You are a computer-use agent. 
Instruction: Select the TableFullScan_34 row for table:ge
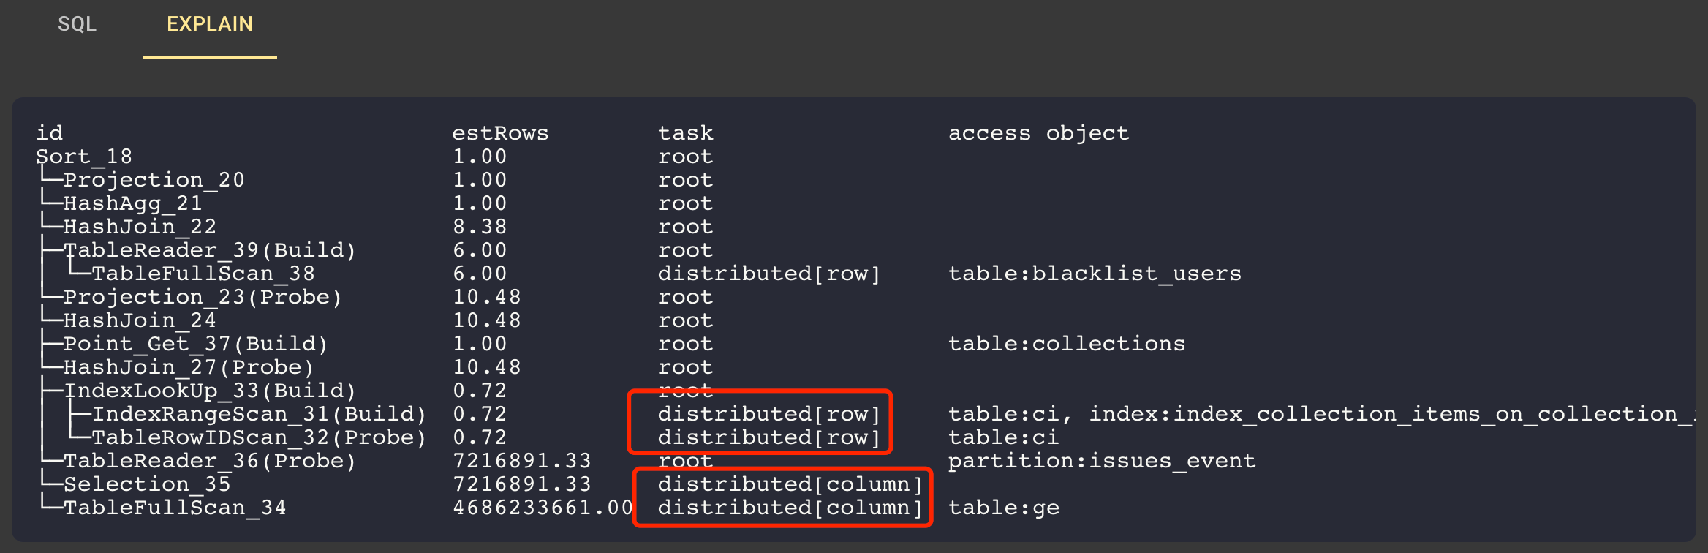pyautogui.click(x=174, y=507)
